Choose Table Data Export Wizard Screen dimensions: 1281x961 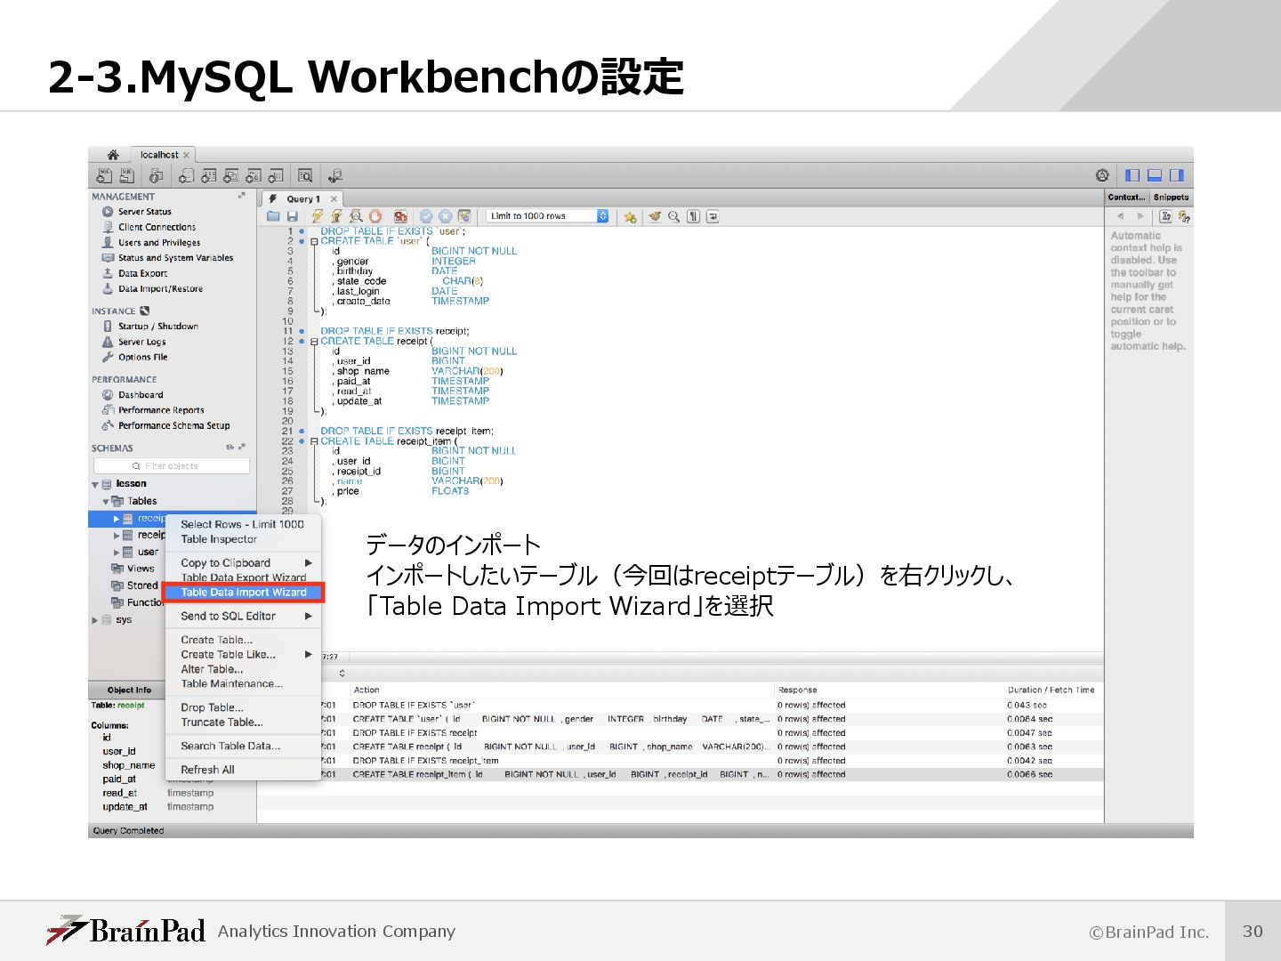click(243, 577)
